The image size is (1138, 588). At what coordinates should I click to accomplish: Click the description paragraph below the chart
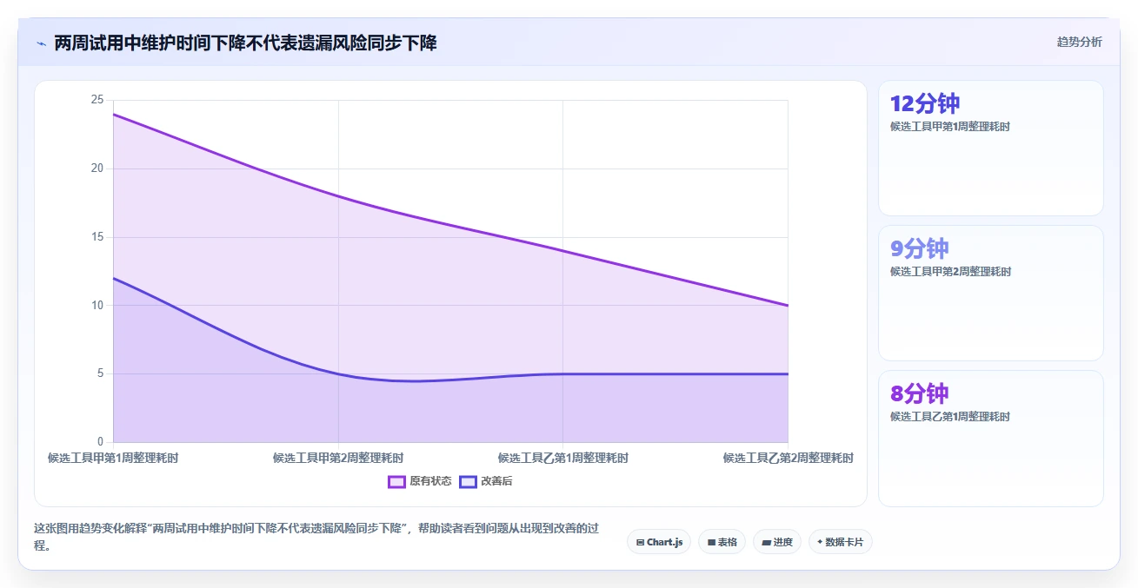click(316, 537)
